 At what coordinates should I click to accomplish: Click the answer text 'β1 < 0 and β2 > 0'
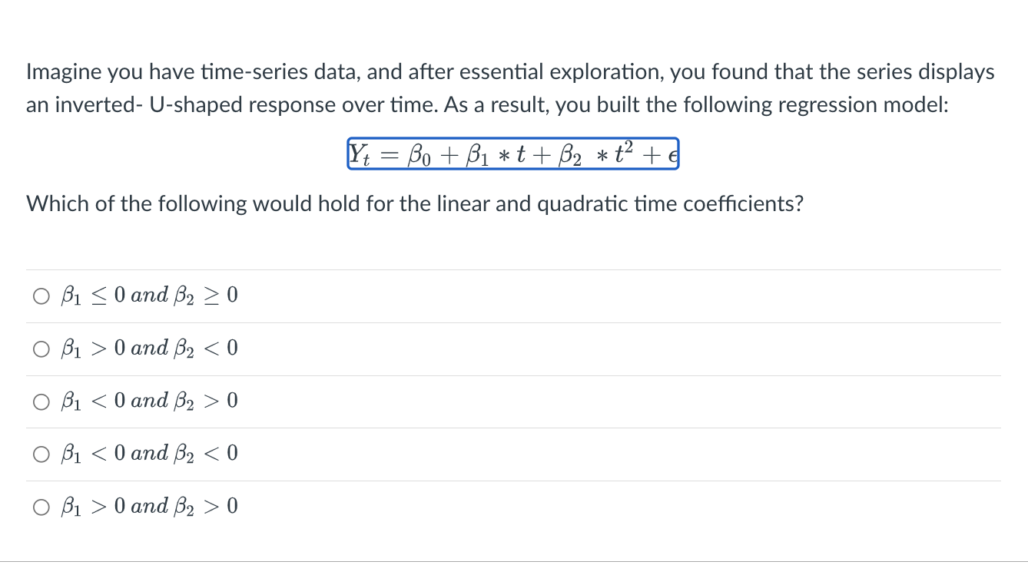pyautogui.click(x=150, y=401)
